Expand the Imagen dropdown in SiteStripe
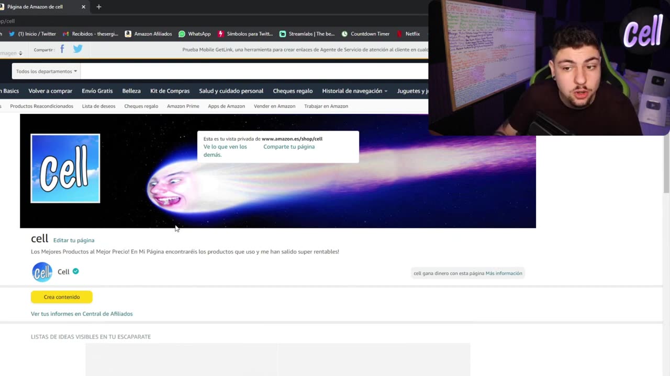 (x=11, y=53)
